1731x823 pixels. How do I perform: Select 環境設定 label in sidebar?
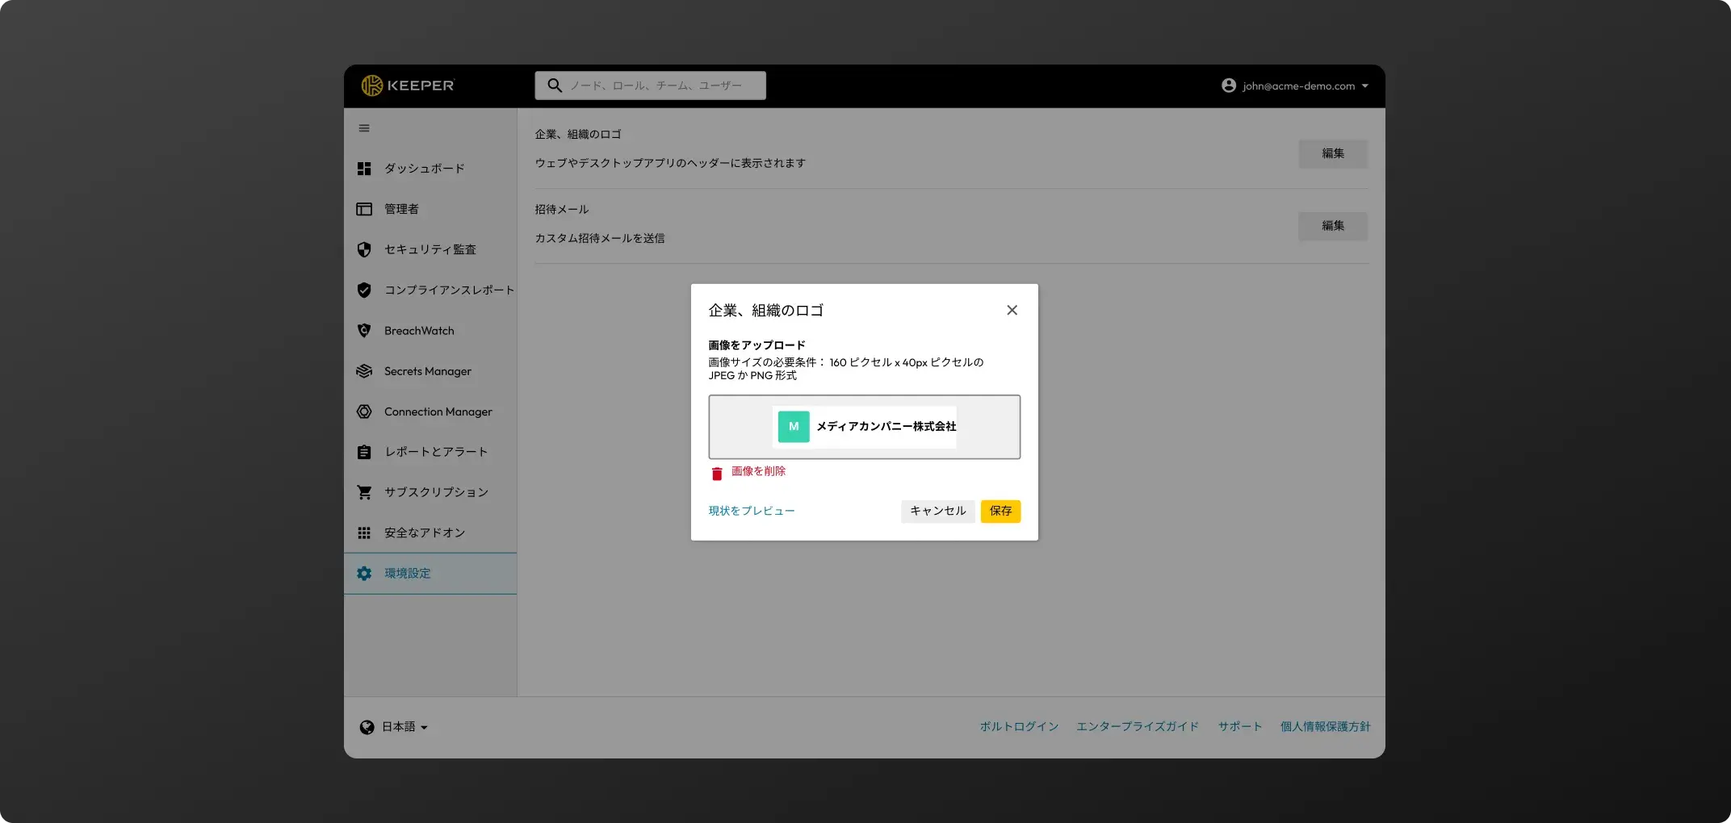click(x=408, y=573)
